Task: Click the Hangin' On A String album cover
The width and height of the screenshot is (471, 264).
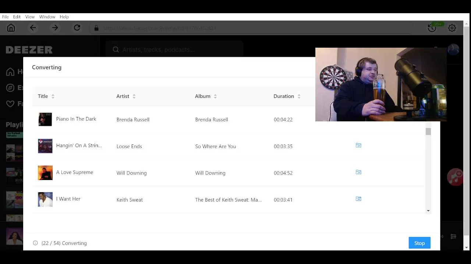Action: (45, 146)
